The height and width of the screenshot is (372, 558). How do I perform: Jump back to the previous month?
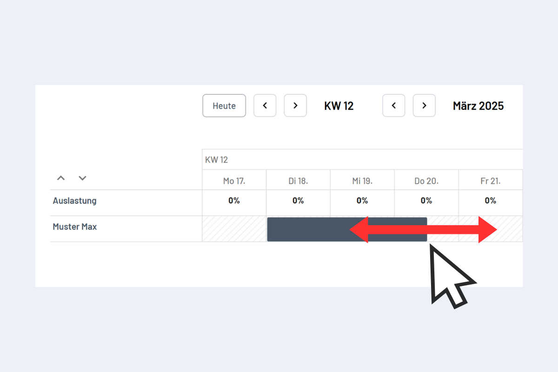(394, 106)
